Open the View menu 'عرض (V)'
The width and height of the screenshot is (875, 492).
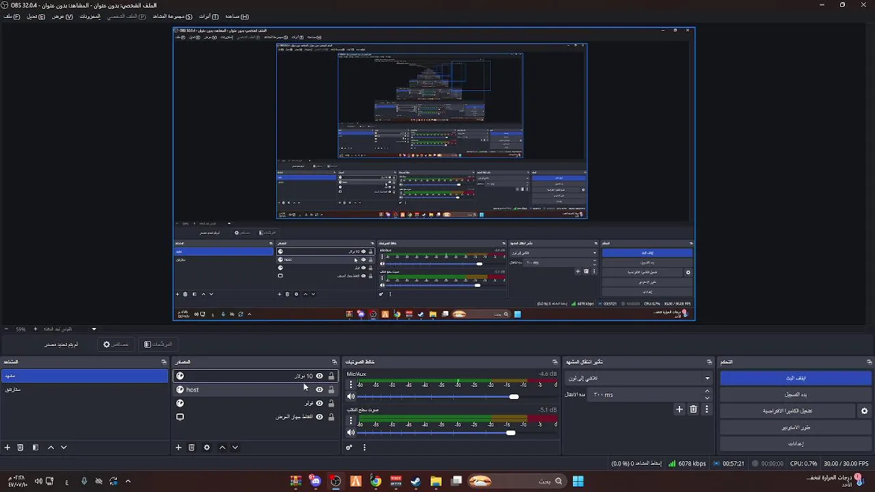(x=62, y=16)
